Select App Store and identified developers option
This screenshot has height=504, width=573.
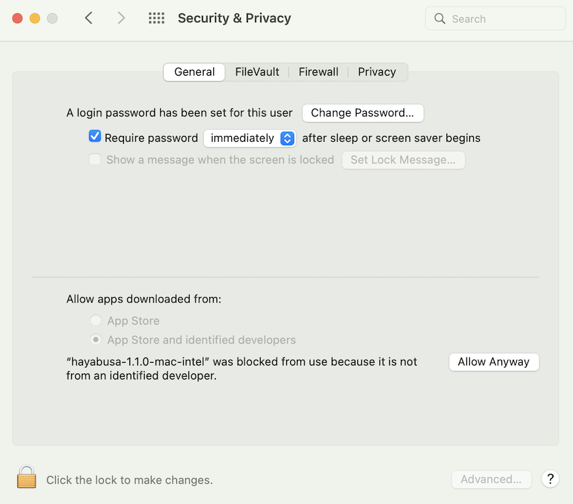[x=96, y=339]
